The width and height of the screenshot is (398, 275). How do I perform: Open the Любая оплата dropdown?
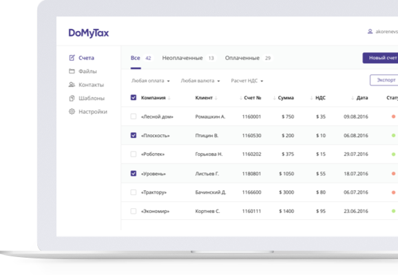coord(151,81)
